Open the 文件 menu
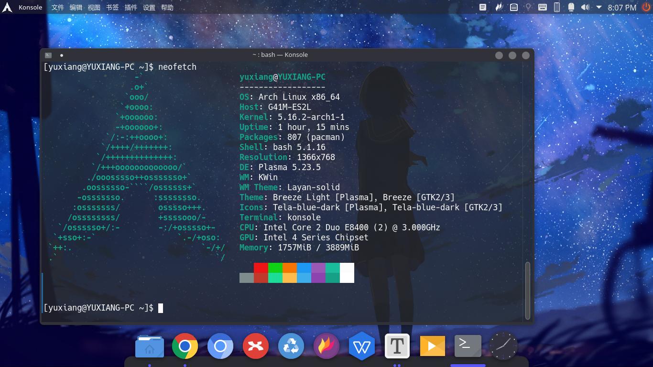 (x=57, y=7)
